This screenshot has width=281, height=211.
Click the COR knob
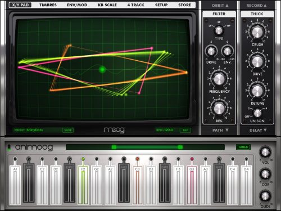tap(265, 174)
